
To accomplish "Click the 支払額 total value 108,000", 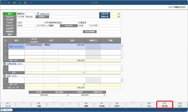I will tap(39, 95).
